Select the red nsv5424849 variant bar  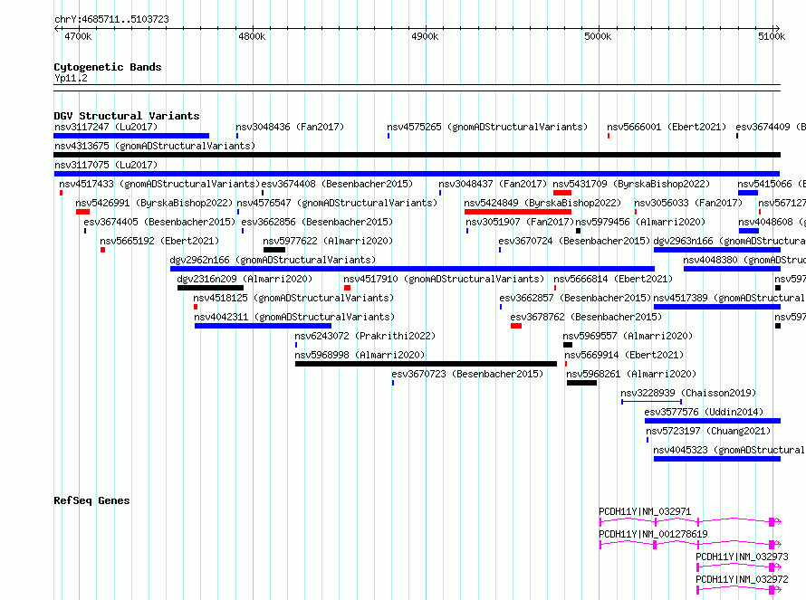click(x=518, y=212)
